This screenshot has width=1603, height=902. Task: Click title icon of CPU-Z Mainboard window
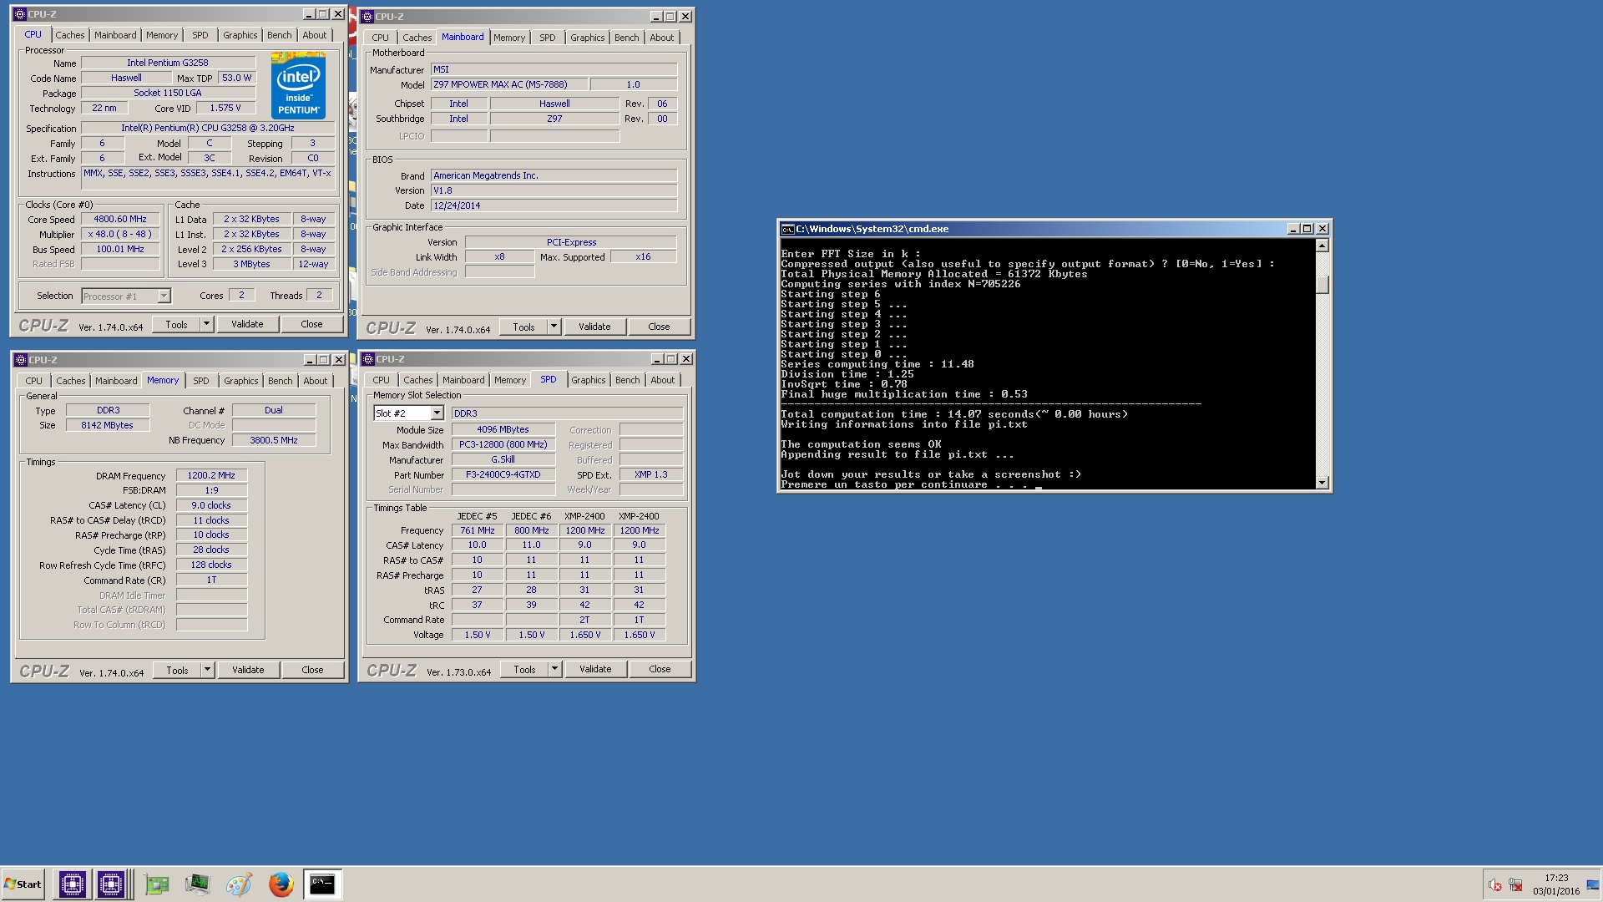pyautogui.click(x=367, y=17)
